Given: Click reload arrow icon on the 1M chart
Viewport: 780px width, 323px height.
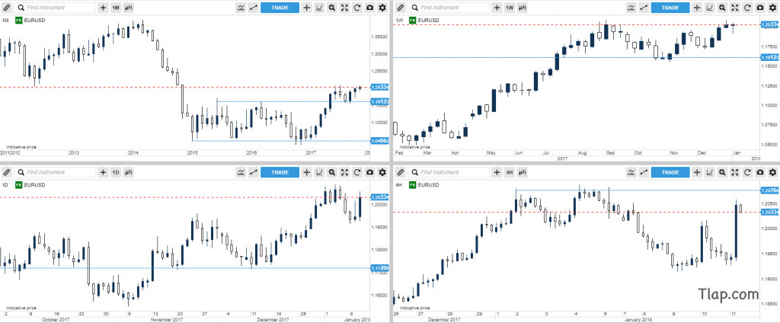Looking at the screenshot, I should 356,8.
